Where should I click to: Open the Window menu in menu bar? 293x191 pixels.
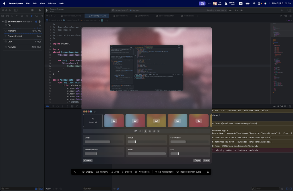click(52, 3)
